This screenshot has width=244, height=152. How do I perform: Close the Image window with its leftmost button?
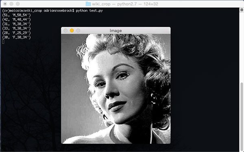(x=65, y=31)
